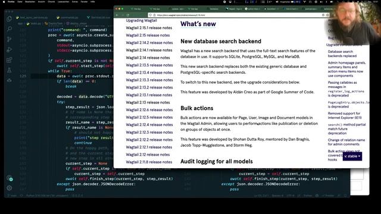The width and height of the screenshot is (381, 214).
Task: Open the Apple menu
Action: coord(4,2)
